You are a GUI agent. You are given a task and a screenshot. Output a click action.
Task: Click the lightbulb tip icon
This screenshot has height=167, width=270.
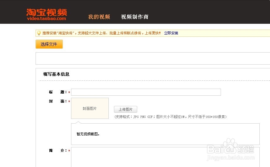click(39, 33)
